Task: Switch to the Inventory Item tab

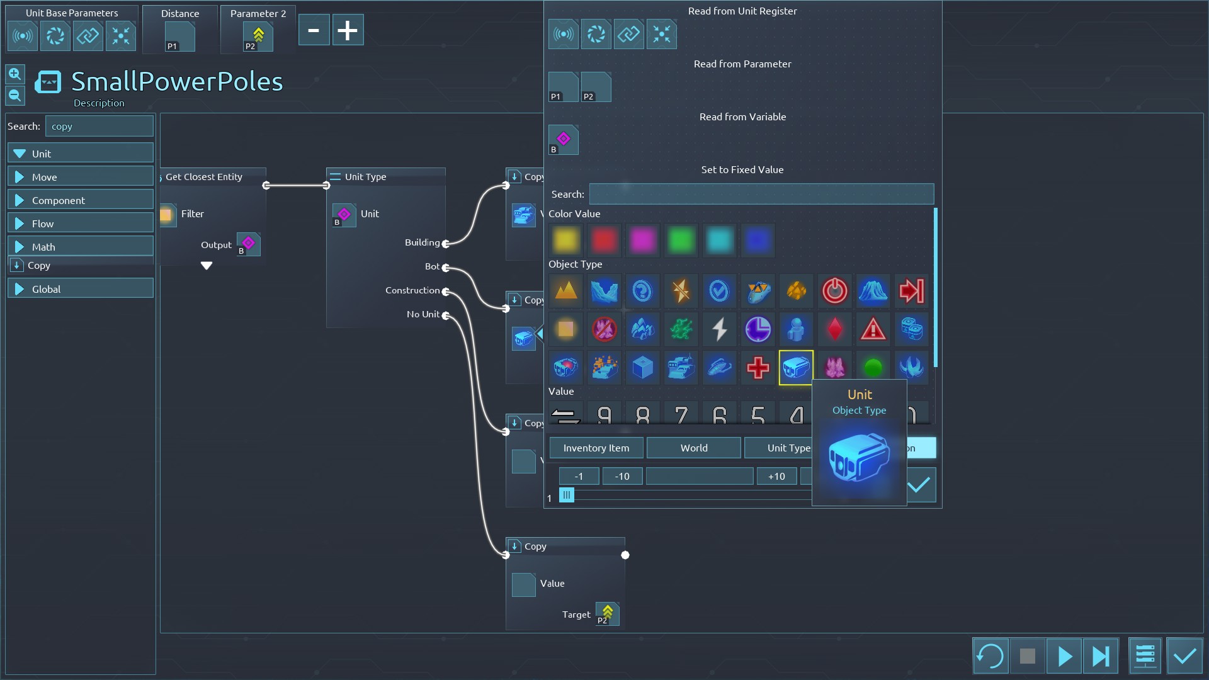Action: pyautogui.click(x=596, y=448)
